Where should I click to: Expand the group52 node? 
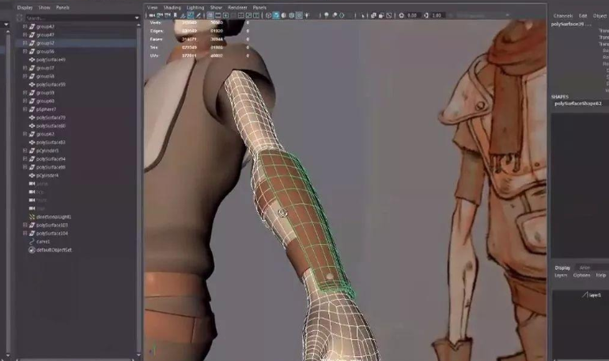point(25,43)
